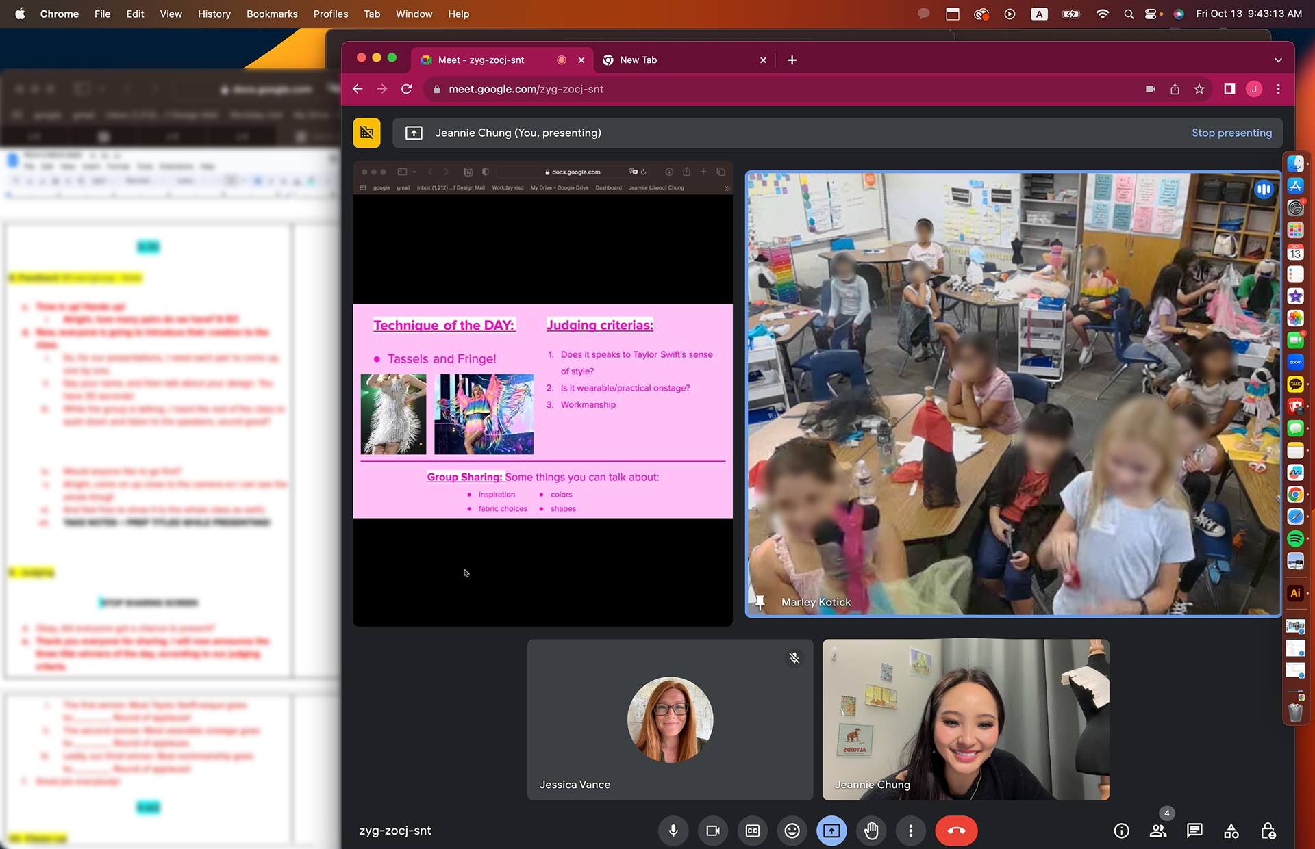Open more options three-dot menu in Meet controls

click(x=910, y=831)
